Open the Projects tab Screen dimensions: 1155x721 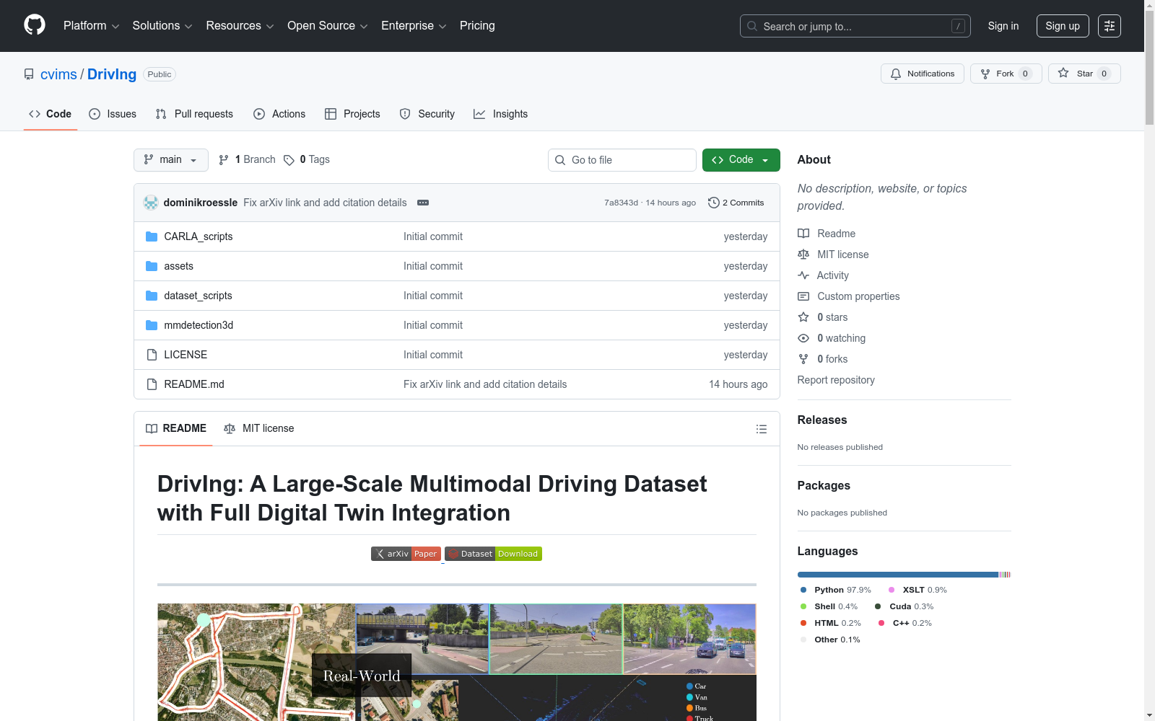point(352,114)
